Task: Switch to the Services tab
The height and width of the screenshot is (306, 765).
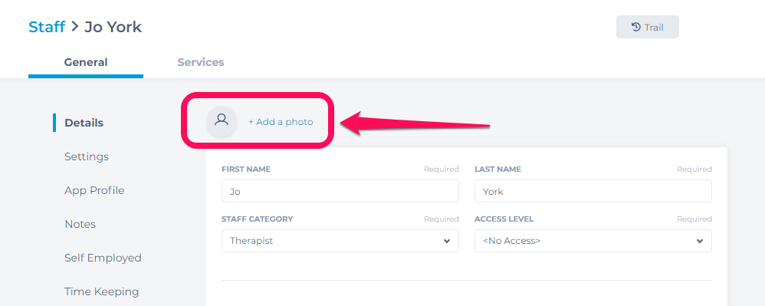Action: pos(201,62)
